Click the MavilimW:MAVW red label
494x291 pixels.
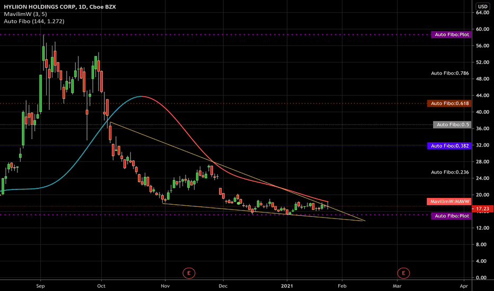point(449,202)
